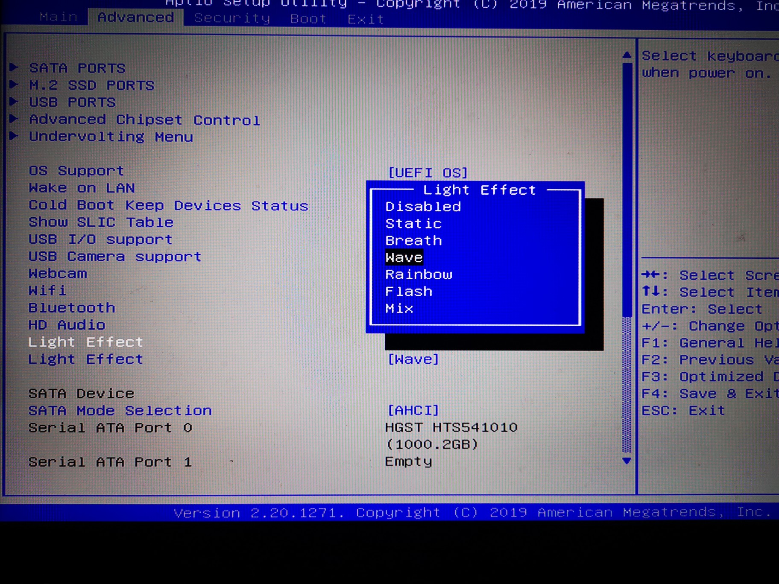The width and height of the screenshot is (779, 584).
Task: Expand the Undervolting Menu arrow
Action: coord(14,136)
